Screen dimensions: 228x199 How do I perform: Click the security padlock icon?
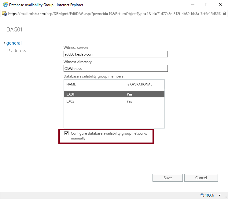pyautogui.click(x=225, y=13)
